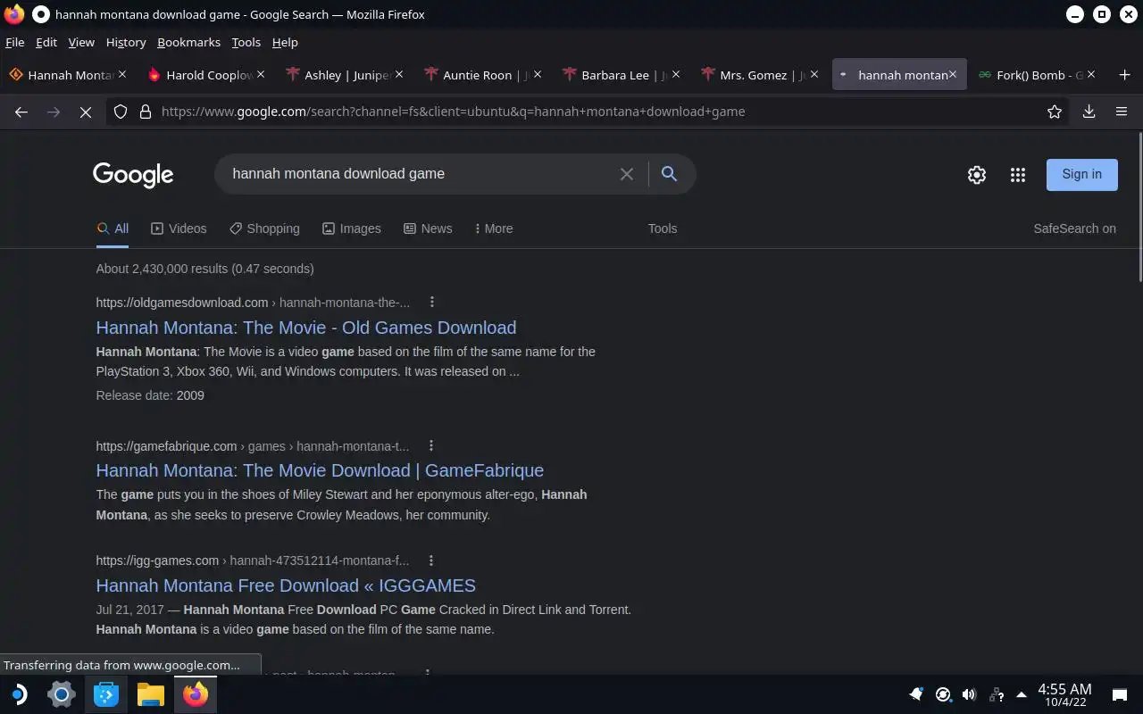Filter results by Shopping
The width and height of the screenshot is (1143, 714).
[264, 228]
